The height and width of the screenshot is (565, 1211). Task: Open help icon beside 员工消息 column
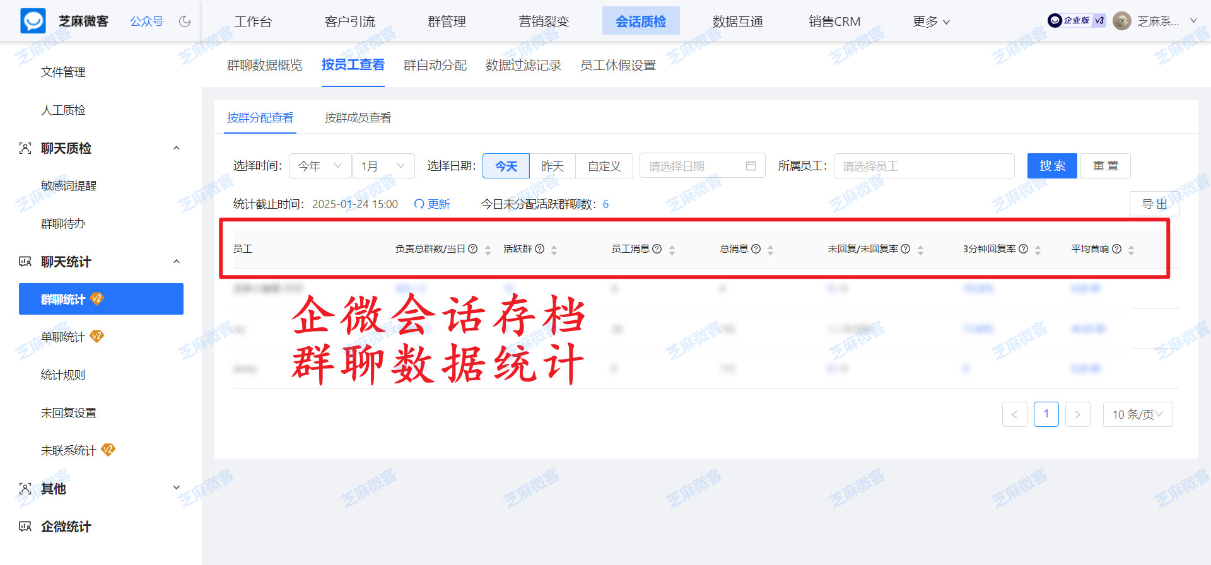(657, 249)
